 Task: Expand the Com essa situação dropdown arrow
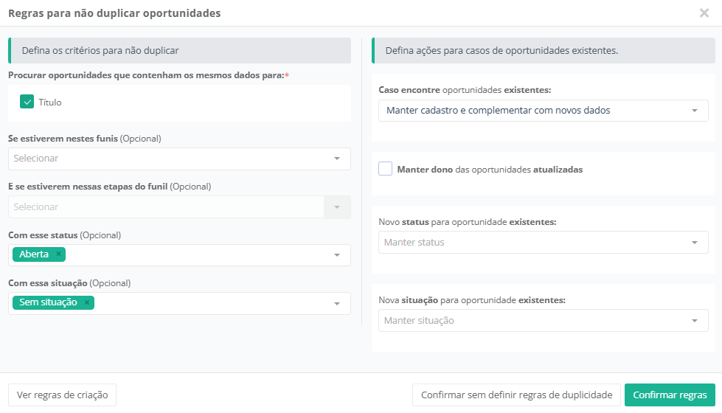tap(337, 303)
